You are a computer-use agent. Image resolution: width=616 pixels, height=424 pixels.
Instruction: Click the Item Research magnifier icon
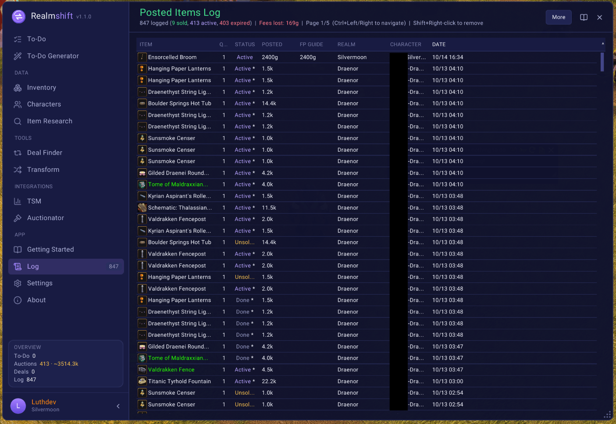click(18, 121)
